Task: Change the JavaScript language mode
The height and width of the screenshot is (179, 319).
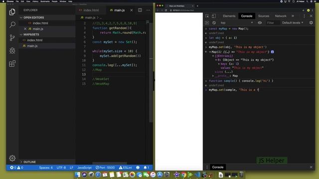Action: tap(84, 168)
